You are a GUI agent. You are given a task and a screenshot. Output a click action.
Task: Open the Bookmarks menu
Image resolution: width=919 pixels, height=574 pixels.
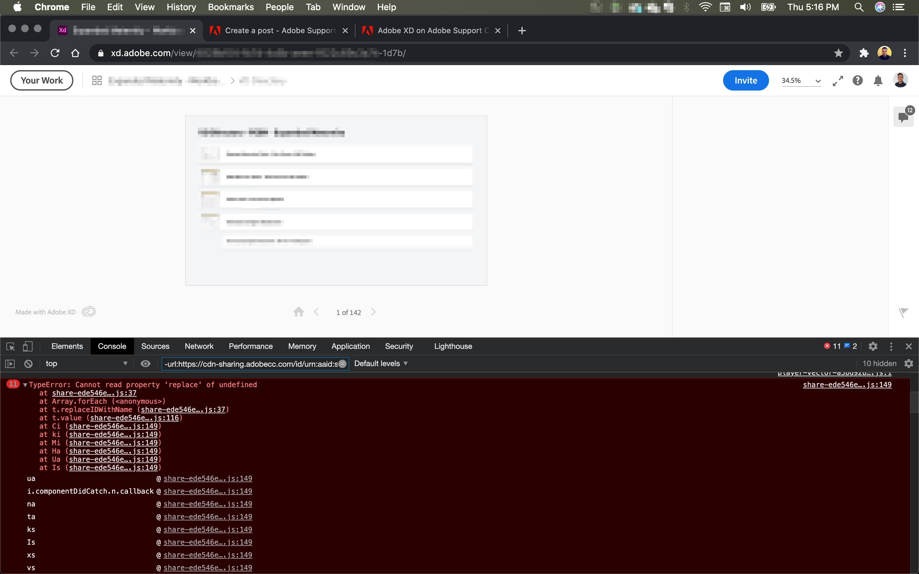point(230,7)
